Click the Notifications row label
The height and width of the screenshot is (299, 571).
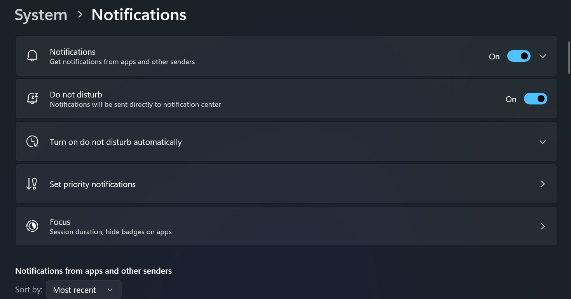tap(73, 52)
